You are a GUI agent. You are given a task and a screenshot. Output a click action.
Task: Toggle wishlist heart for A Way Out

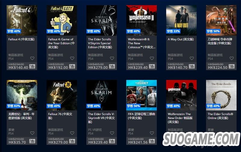192,58
